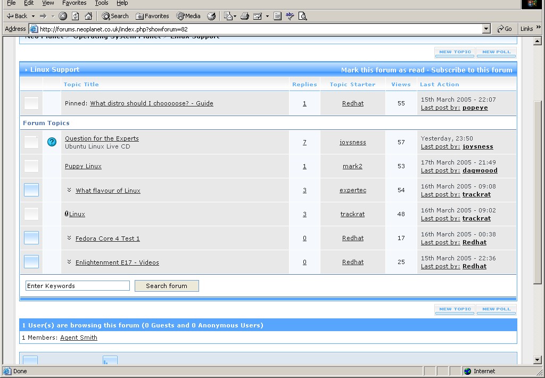Jump to newest post in Fedora Core 4 Test 1
The image size is (545, 378).
pos(69,238)
